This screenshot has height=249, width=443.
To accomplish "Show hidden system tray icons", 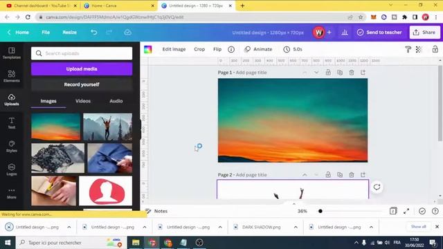I will click(x=356, y=243).
